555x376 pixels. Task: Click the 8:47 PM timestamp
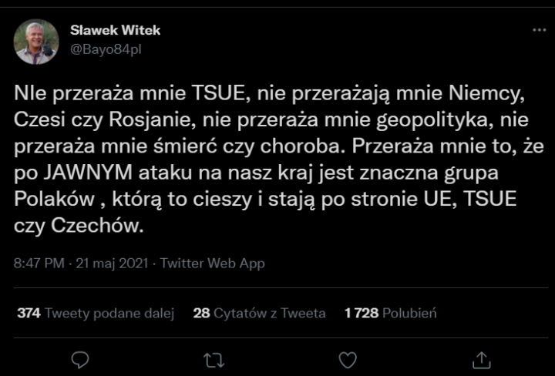39,264
